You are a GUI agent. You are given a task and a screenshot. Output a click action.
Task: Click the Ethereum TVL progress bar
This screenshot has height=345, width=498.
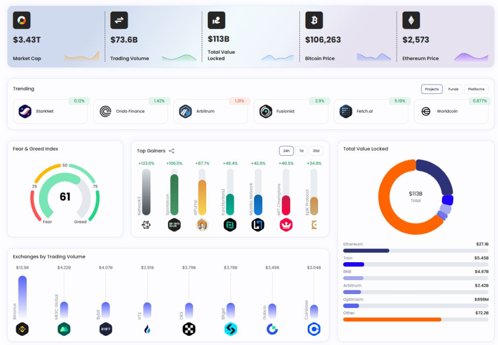[416, 251]
